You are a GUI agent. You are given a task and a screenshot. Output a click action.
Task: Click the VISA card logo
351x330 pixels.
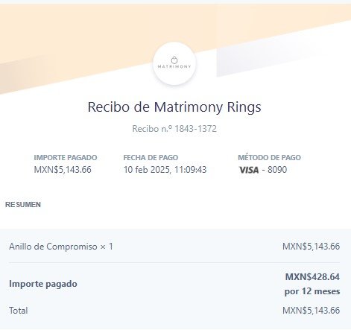[249, 170]
